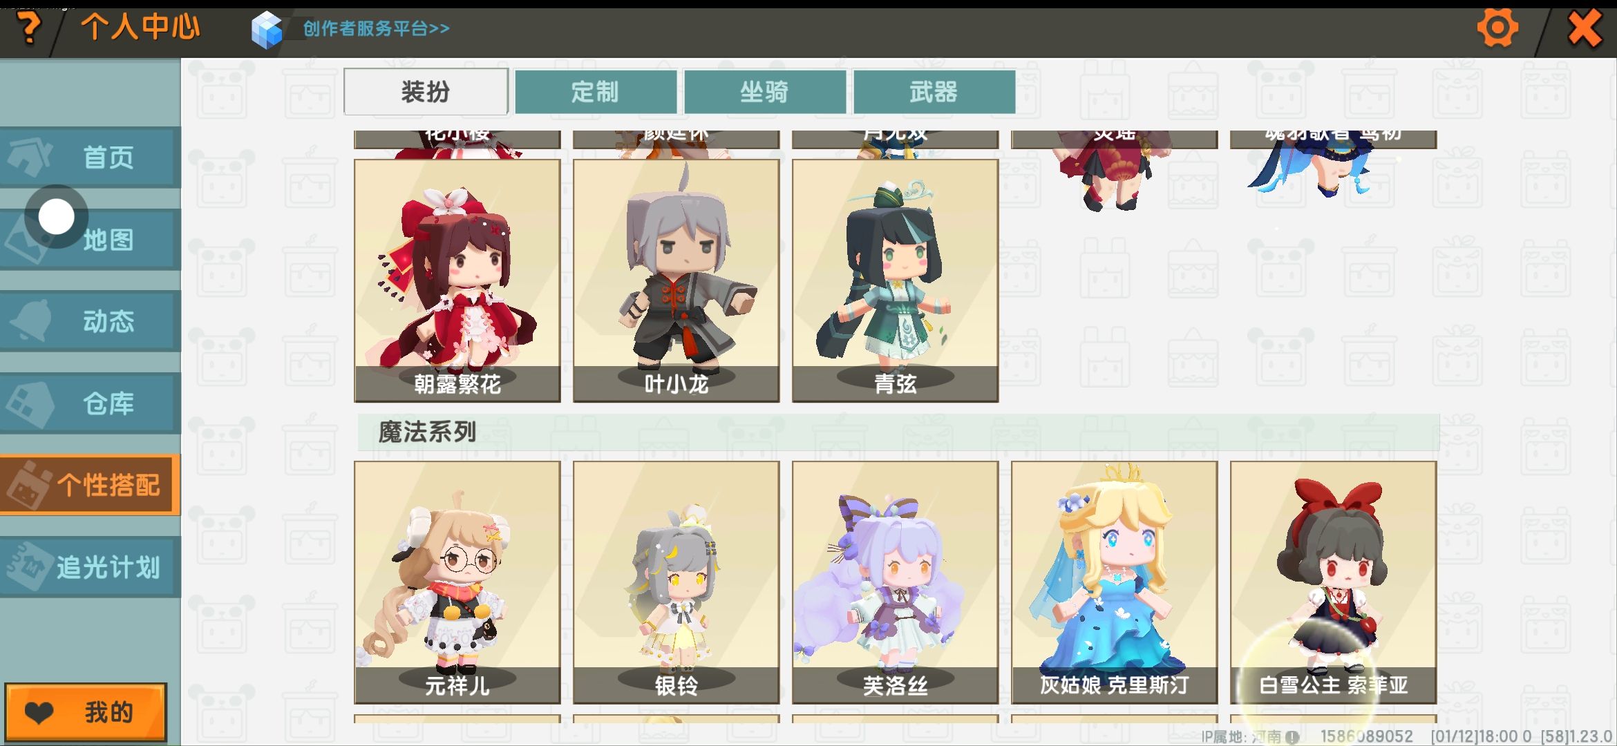1617x746 pixels.
Task: Select 个性搭配 in the sidebar
Action: coord(91,485)
